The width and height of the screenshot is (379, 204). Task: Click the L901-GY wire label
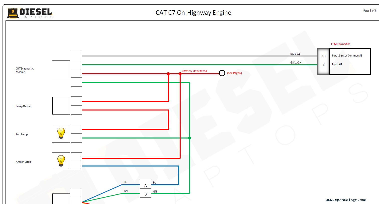[295, 54]
